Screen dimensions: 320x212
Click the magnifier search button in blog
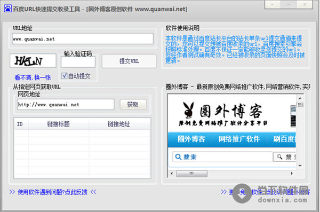(x=284, y=157)
